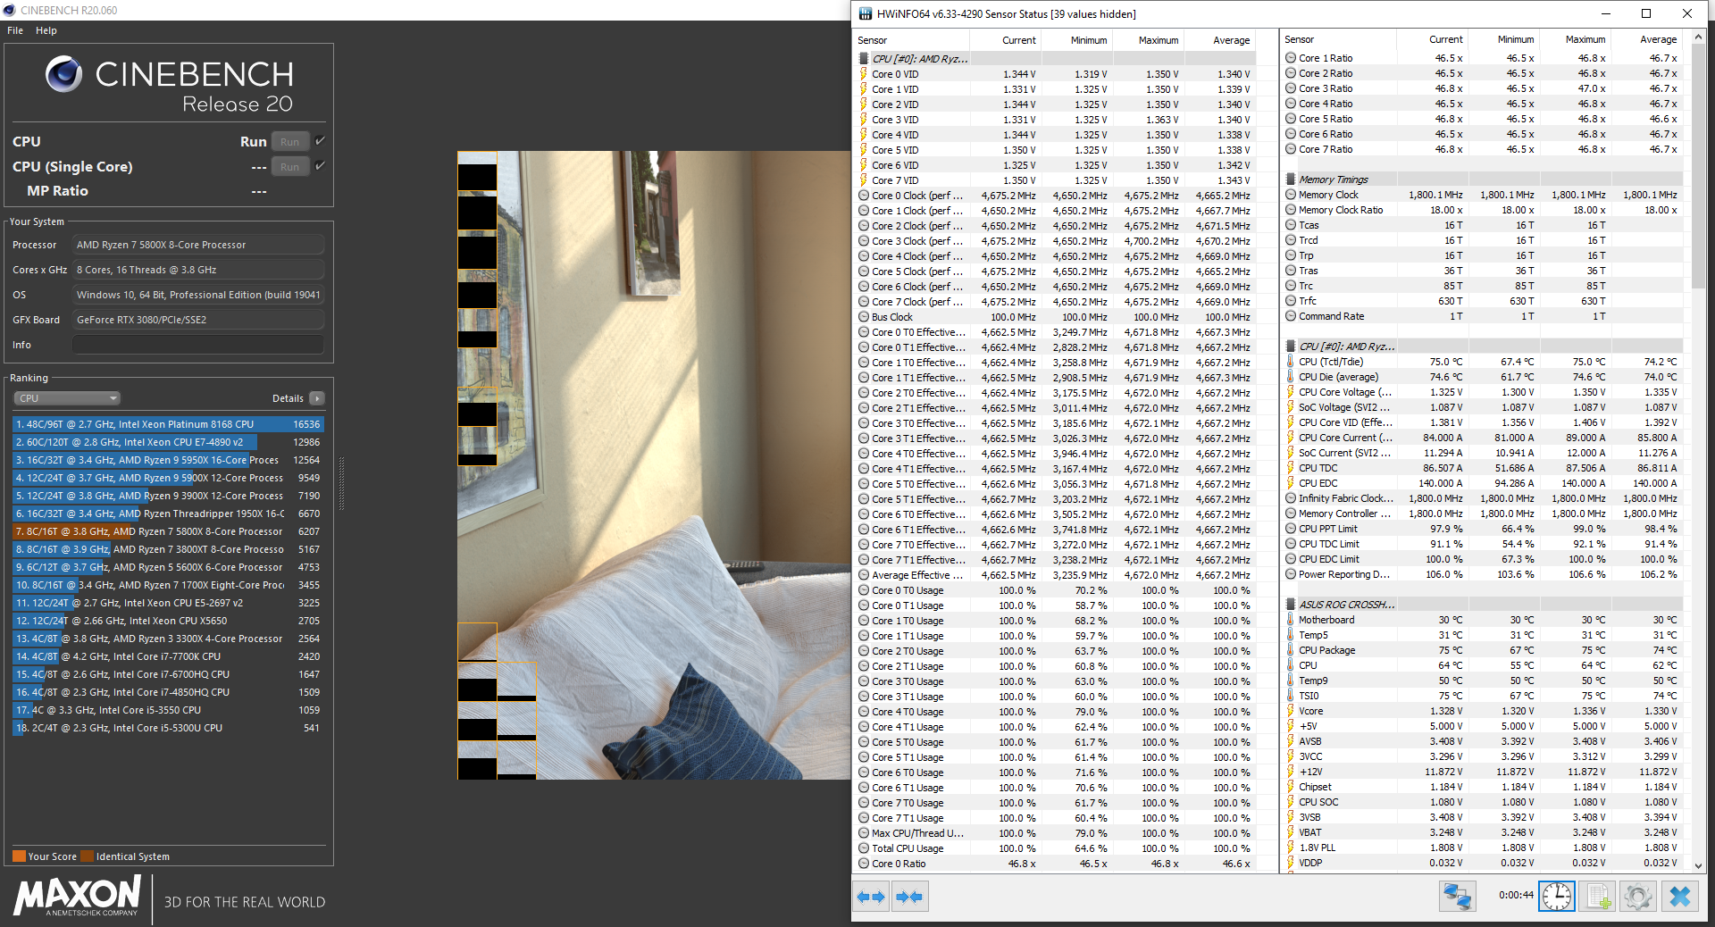
Task: Click the chip icon beside Memory Timings
Action: [x=1291, y=180]
